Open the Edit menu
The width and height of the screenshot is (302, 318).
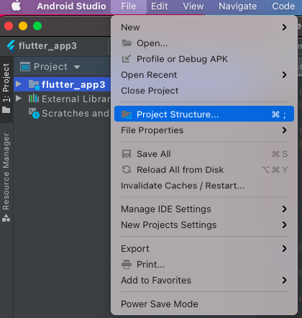coord(159,6)
